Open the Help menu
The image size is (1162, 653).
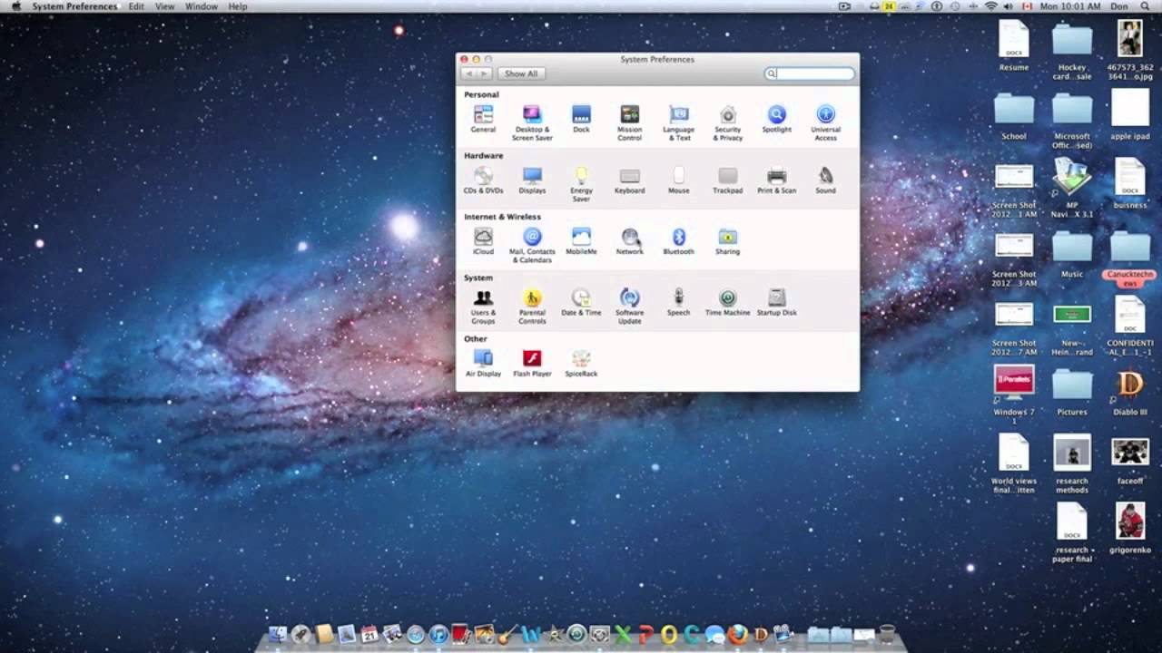[x=238, y=6]
